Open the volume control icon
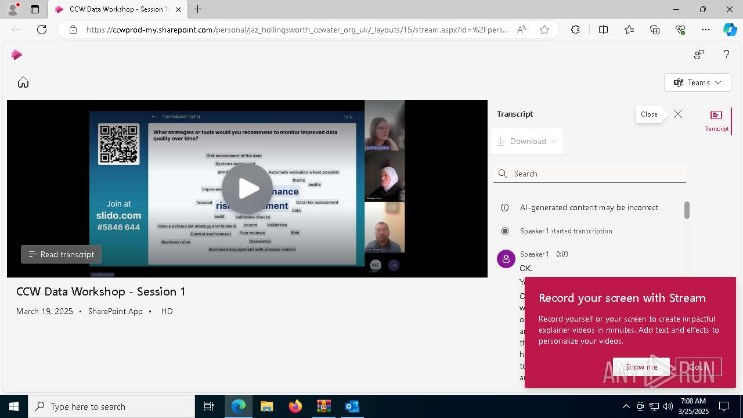 668,406
